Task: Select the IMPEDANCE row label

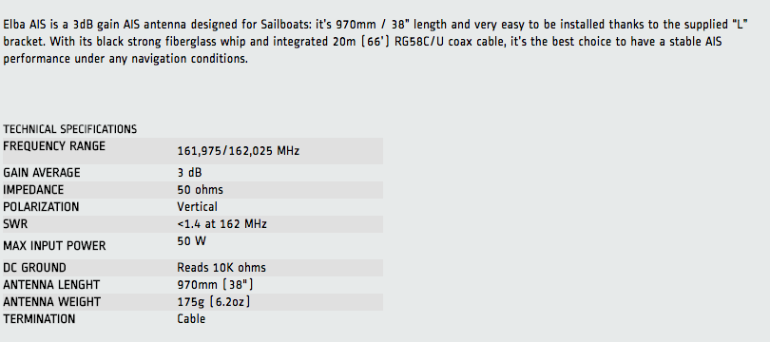Action: pyautogui.click(x=33, y=190)
